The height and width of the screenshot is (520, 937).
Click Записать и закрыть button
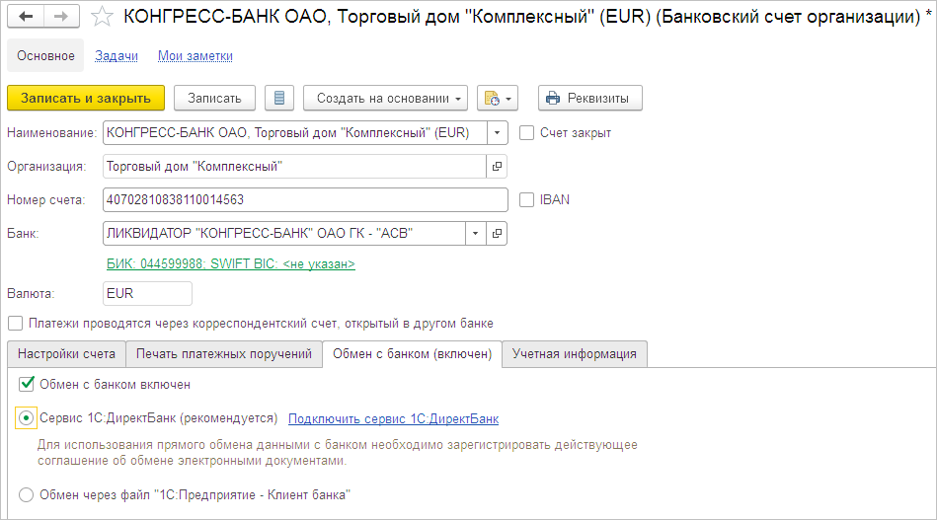coord(86,98)
